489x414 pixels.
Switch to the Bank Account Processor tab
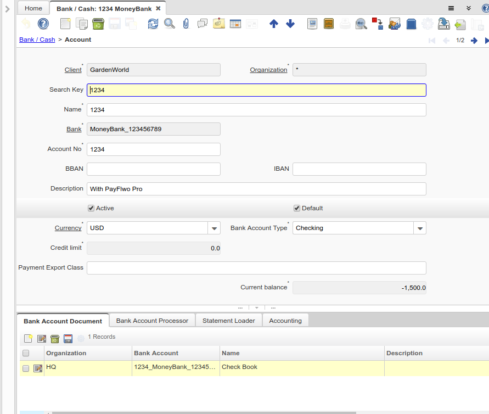tap(152, 321)
